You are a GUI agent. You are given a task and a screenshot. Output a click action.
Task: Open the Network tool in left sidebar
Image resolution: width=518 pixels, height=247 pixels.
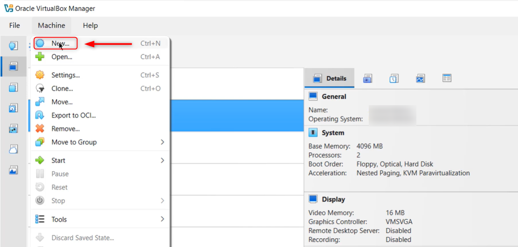coord(13,129)
